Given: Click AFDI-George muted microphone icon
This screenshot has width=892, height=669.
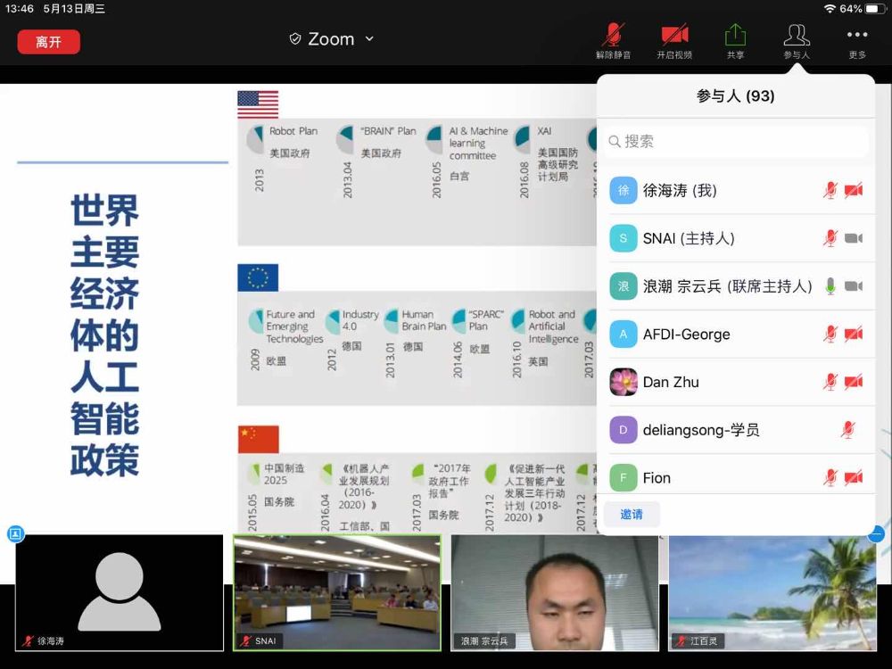Looking at the screenshot, I should [x=830, y=334].
